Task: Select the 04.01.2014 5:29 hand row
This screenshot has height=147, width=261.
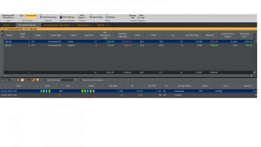Action: coord(129,91)
